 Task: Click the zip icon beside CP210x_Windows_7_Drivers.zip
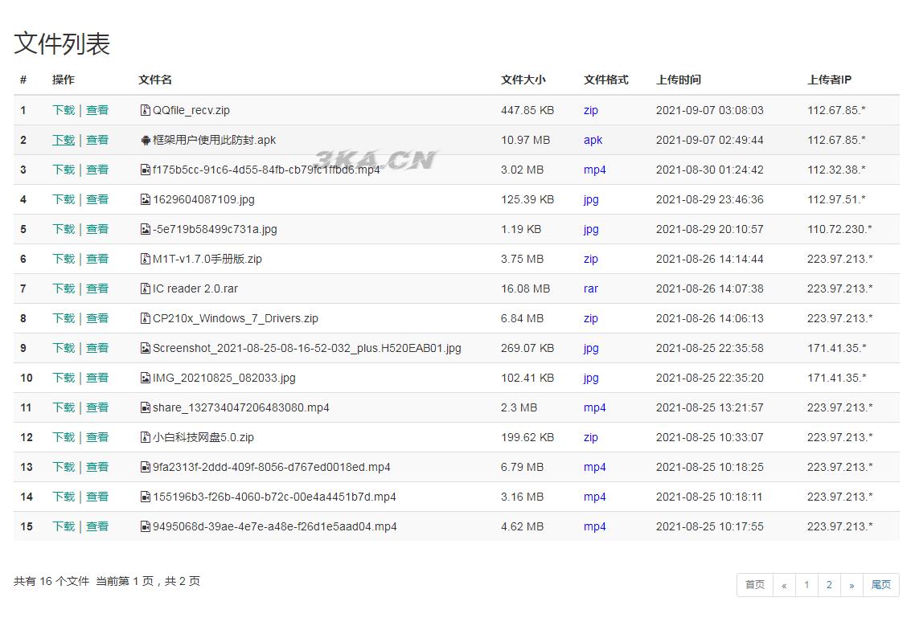pos(146,318)
